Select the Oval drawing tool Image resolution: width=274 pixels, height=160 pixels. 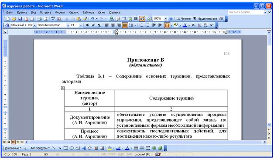tap(72, 148)
